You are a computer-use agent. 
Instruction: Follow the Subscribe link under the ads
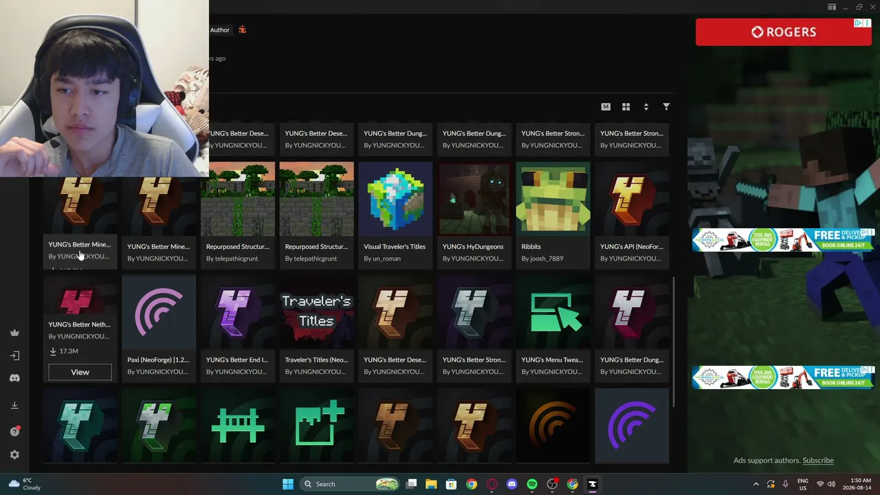(818, 461)
